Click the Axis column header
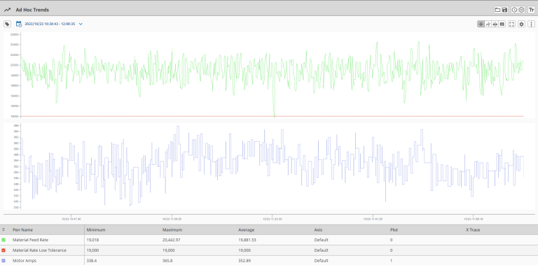This screenshot has width=538, height=265. tap(318, 230)
